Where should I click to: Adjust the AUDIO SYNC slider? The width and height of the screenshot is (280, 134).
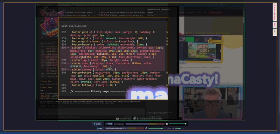pos(180,128)
